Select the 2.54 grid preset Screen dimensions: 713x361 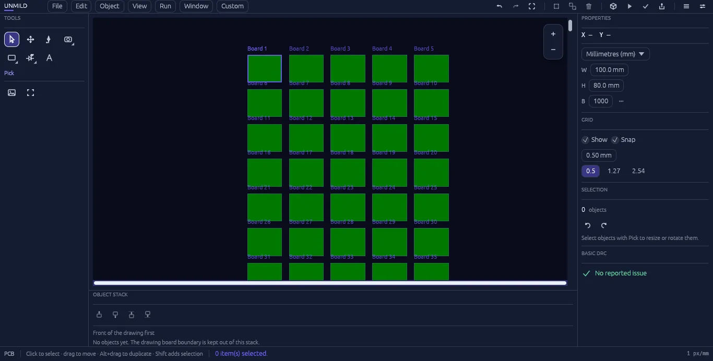pyautogui.click(x=638, y=171)
